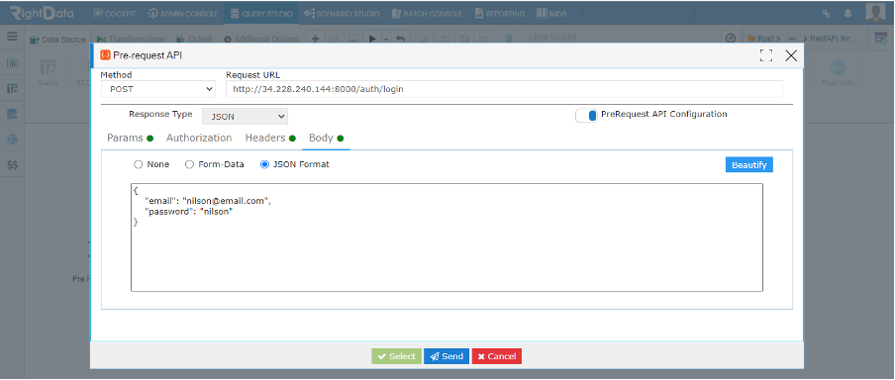Screen dimensions: 895x380
Task: Open the IMDB module
Action: coord(552,14)
